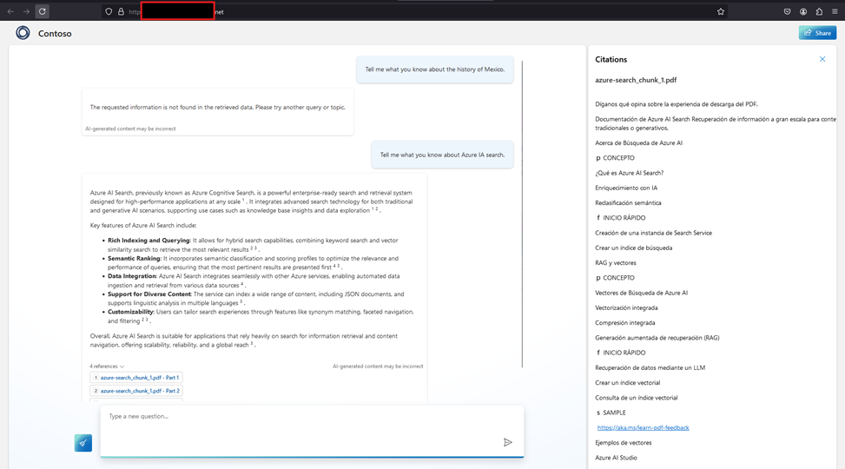Reload the page with the browser refresh button
The width and height of the screenshot is (845, 469).
pyautogui.click(x=43, y=11)
